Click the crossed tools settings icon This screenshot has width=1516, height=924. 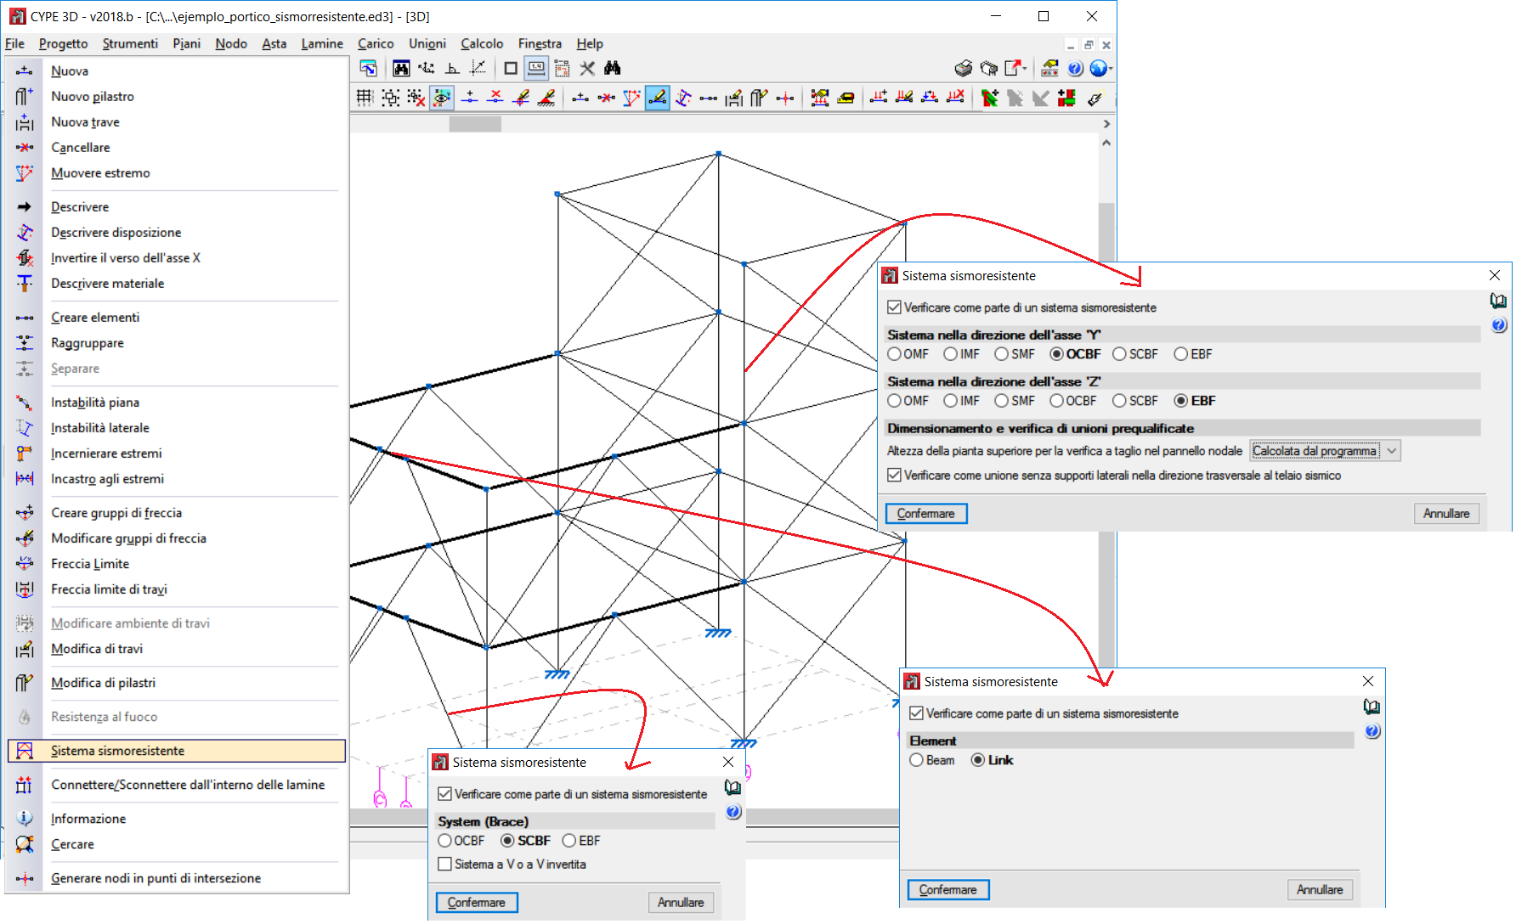[x=587, y=68]
